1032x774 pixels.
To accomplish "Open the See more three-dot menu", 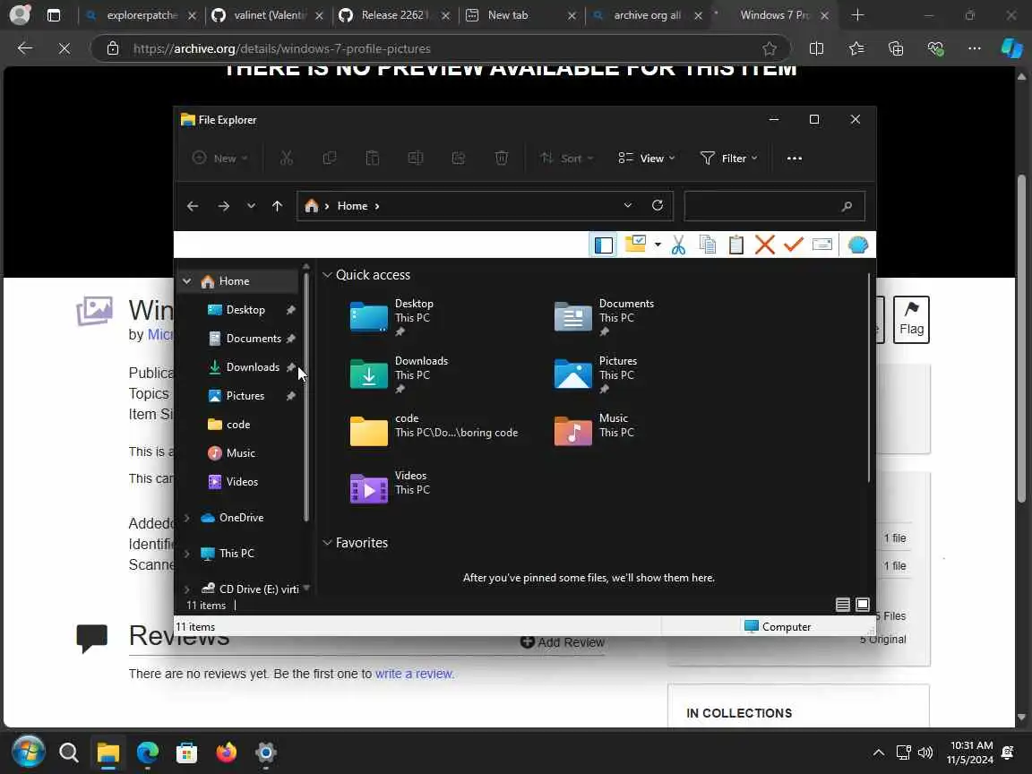I will (x=795, y=158).
